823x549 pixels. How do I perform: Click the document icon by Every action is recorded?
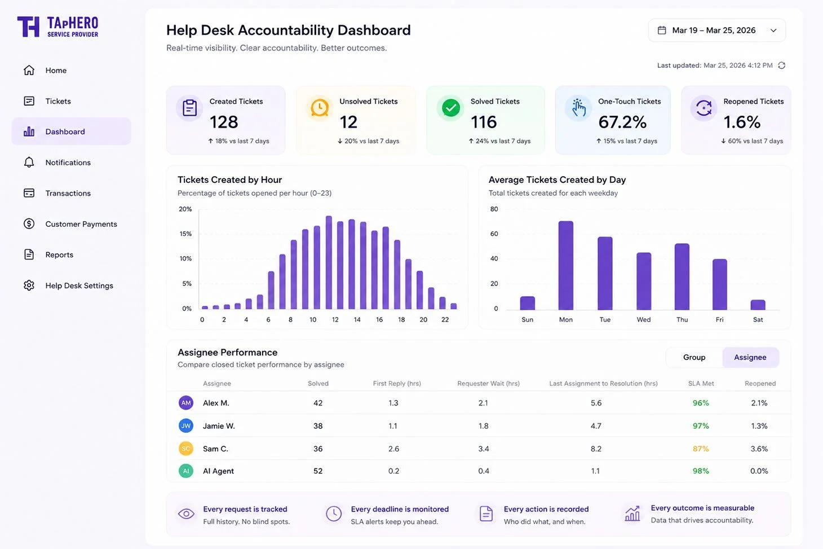(486, 514)
